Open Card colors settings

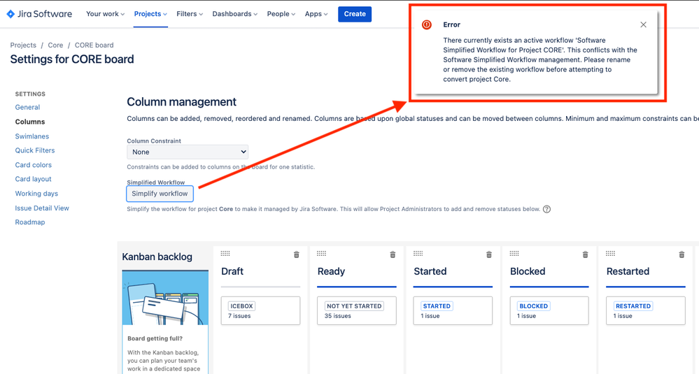point(34,165)
